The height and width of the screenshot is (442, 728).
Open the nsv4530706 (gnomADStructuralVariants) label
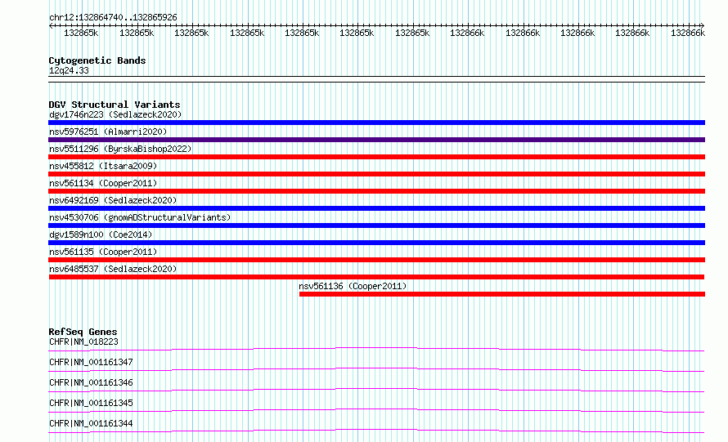(x=140, y=217)
